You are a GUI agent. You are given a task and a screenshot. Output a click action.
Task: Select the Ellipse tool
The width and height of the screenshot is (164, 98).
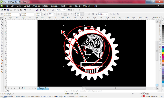(2, 39)
